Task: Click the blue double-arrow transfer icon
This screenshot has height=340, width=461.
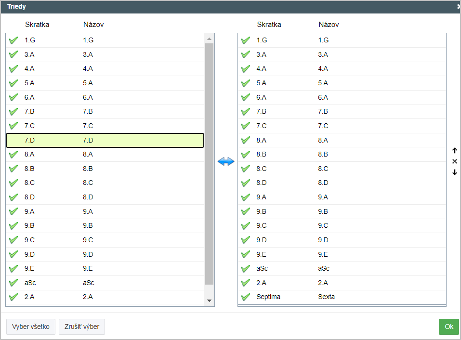Action: (x=226, y=161)
